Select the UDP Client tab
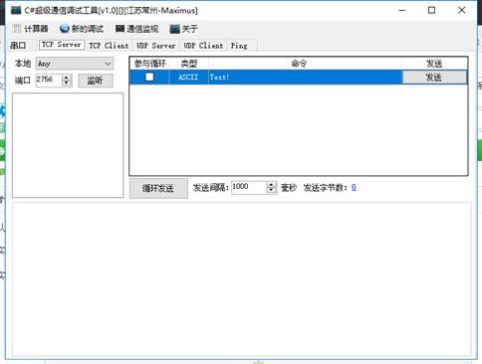Viewport: 482px width, 364px height. pos(203,46)
